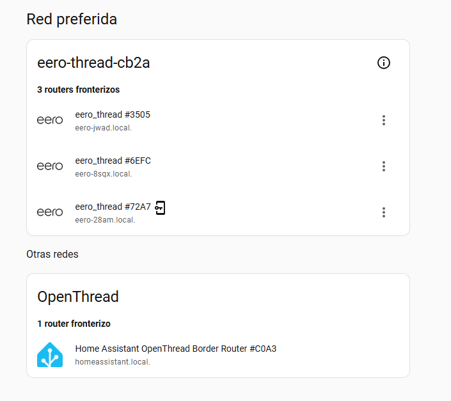
Task: Open options menu for eero_thread #3505
Action: [x=384, y=120]
